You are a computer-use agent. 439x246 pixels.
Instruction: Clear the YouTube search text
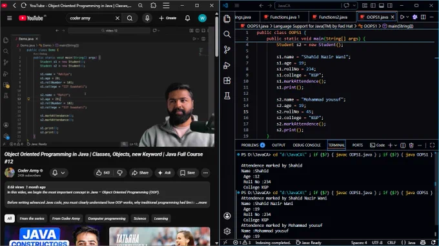point(117,18)
